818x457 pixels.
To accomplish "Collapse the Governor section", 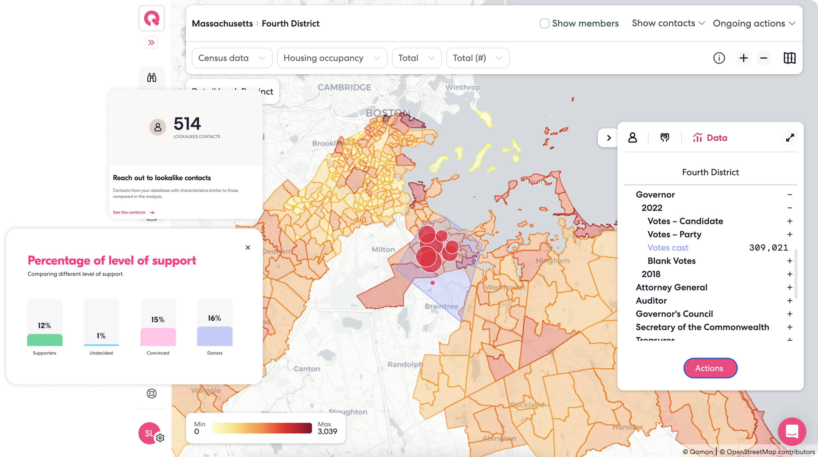I will coord(790,195).
